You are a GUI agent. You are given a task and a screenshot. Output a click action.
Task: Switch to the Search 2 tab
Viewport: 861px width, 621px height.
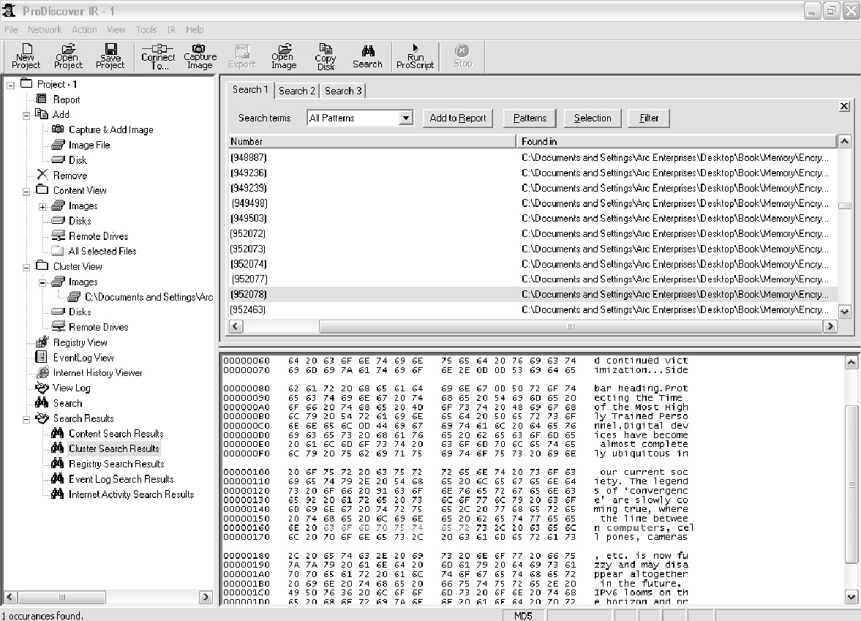[296, 91]
